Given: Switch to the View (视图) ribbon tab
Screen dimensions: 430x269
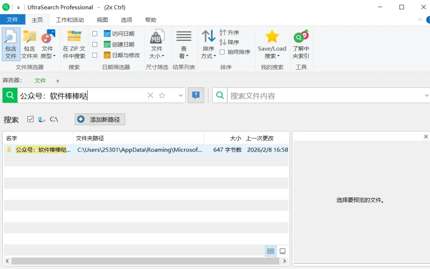Looking at the screenshot, I should coord(102,20).
